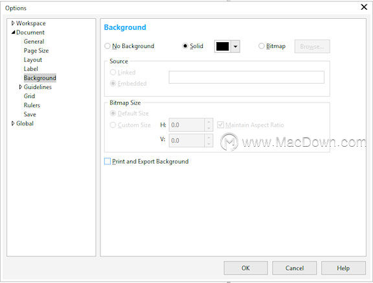Image resolution: width=373 pixels, height=283 pixels.
Task: Click the H size value field
Action: (x=186, y=125)
